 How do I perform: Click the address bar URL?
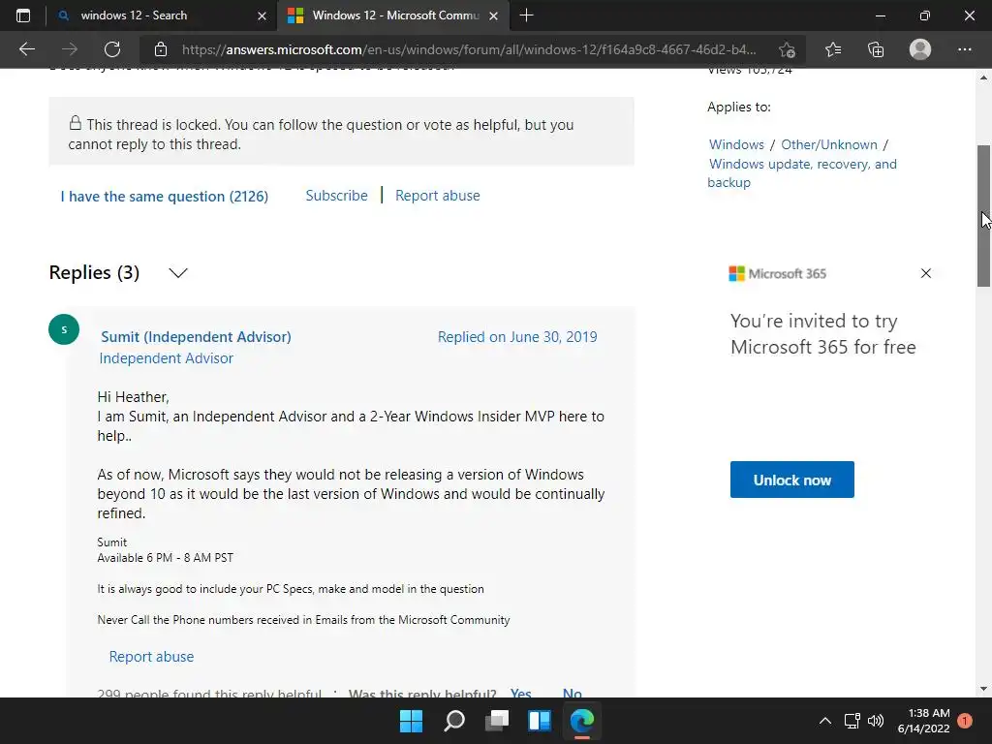(x=468, y=49)
